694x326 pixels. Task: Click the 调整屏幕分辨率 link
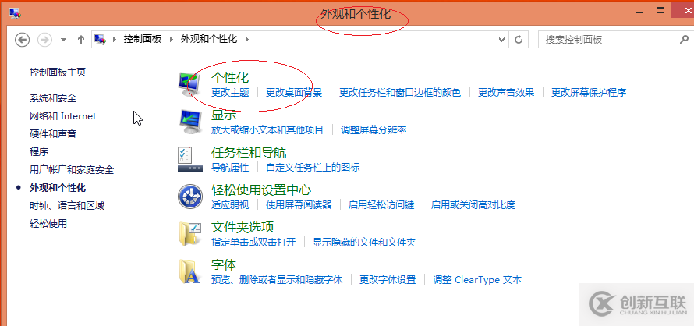click(374, 129)
